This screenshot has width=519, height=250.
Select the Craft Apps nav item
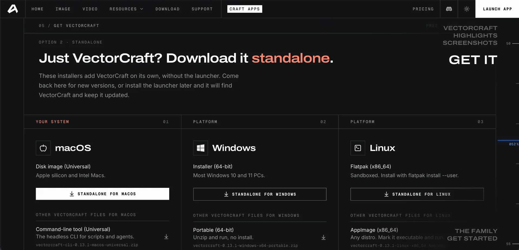tap(245, 9)
